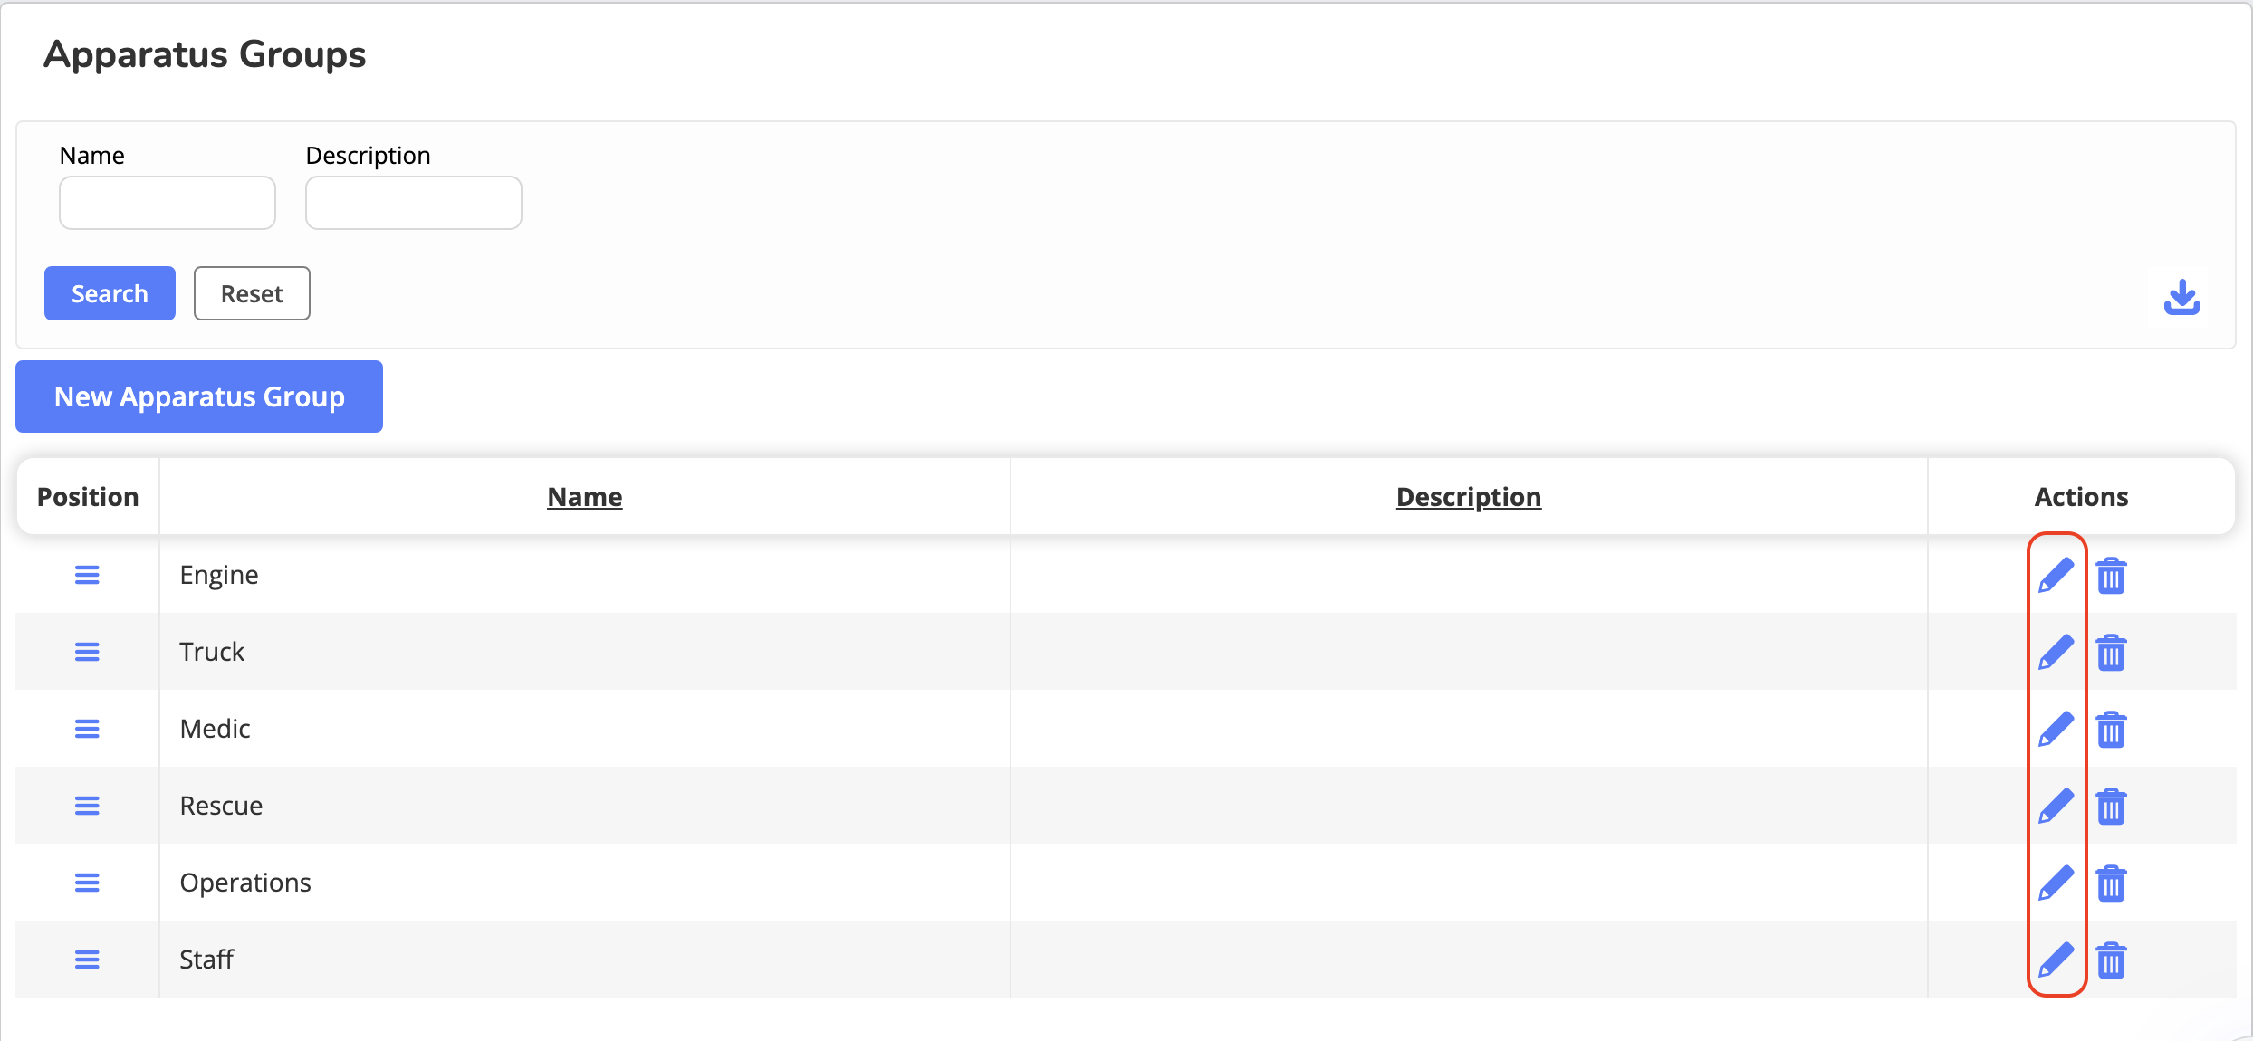Click the edit pencil for Engine
The image size is (2253, 1041).
[2056, 575]
